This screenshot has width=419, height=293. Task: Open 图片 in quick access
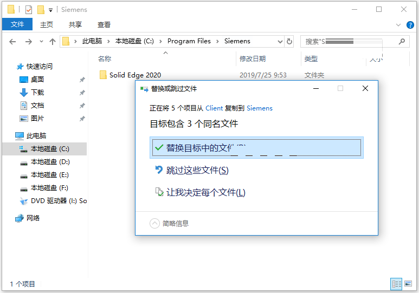click(37, 118)
